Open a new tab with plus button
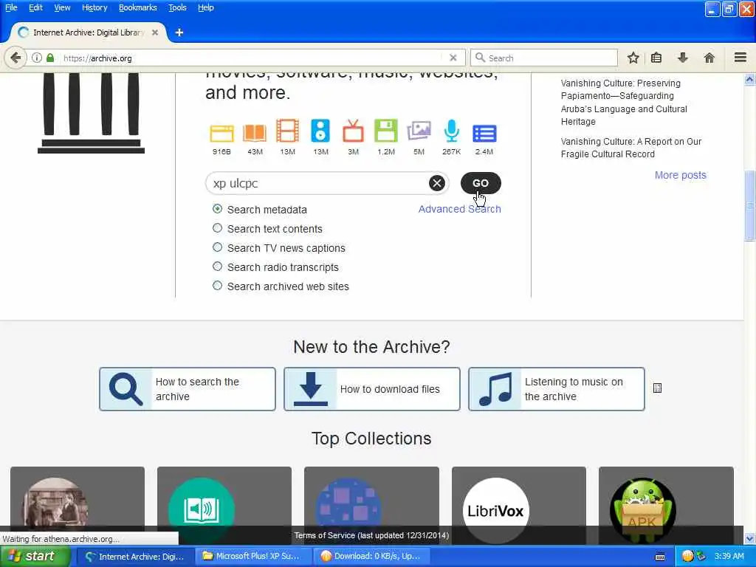 pos(179,32)
